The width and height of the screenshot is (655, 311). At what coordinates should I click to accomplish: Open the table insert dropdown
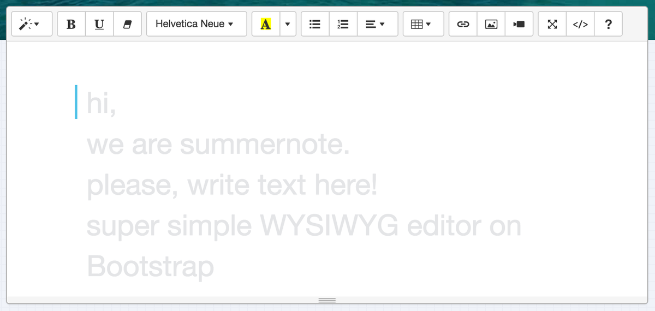pos(424,24)
